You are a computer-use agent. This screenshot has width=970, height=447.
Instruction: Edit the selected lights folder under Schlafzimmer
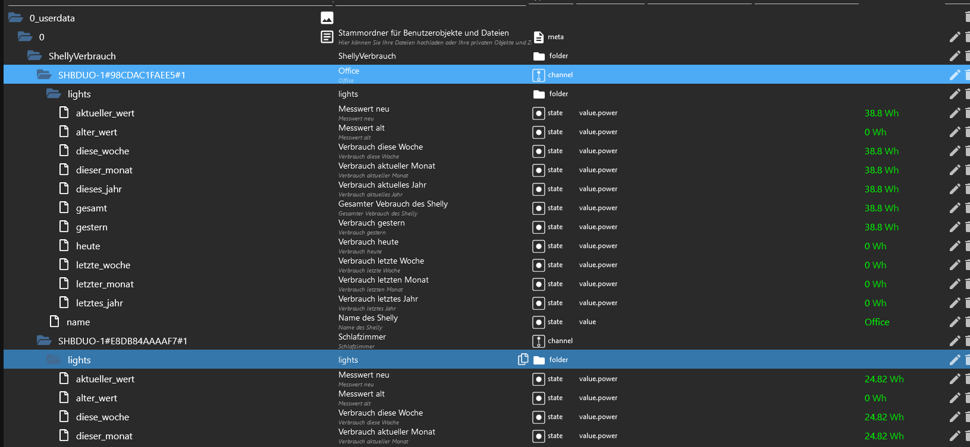(955, 360)
